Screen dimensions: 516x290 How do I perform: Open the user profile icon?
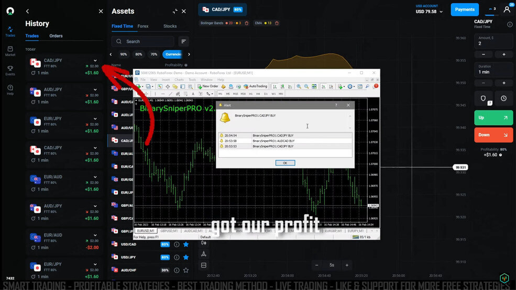point(507,9)
